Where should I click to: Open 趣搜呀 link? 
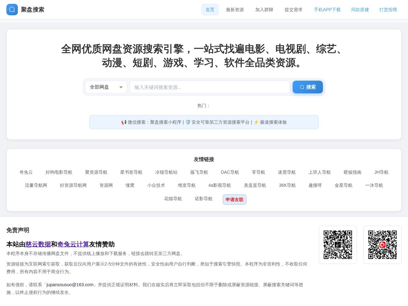[315, 185]
